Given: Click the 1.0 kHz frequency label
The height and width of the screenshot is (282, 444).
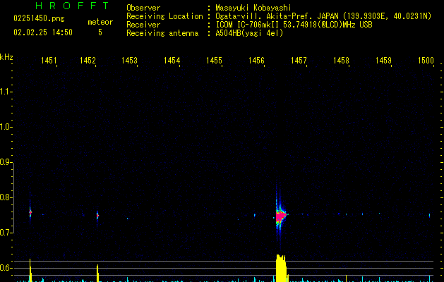Looking at the screenshot, I should click(x=6, y=127).
